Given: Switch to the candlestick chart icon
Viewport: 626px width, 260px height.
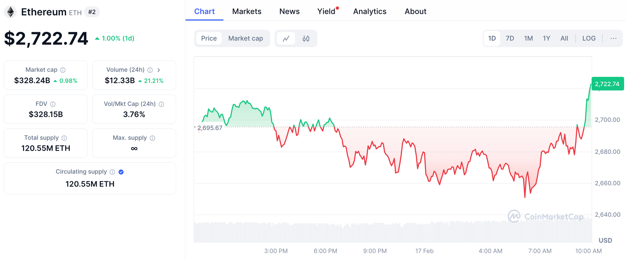Looking at the screenshot, I should pyautogui.click(x=306, y=39).
